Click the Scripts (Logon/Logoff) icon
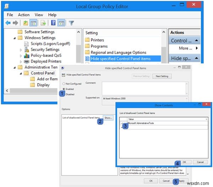 26,44
